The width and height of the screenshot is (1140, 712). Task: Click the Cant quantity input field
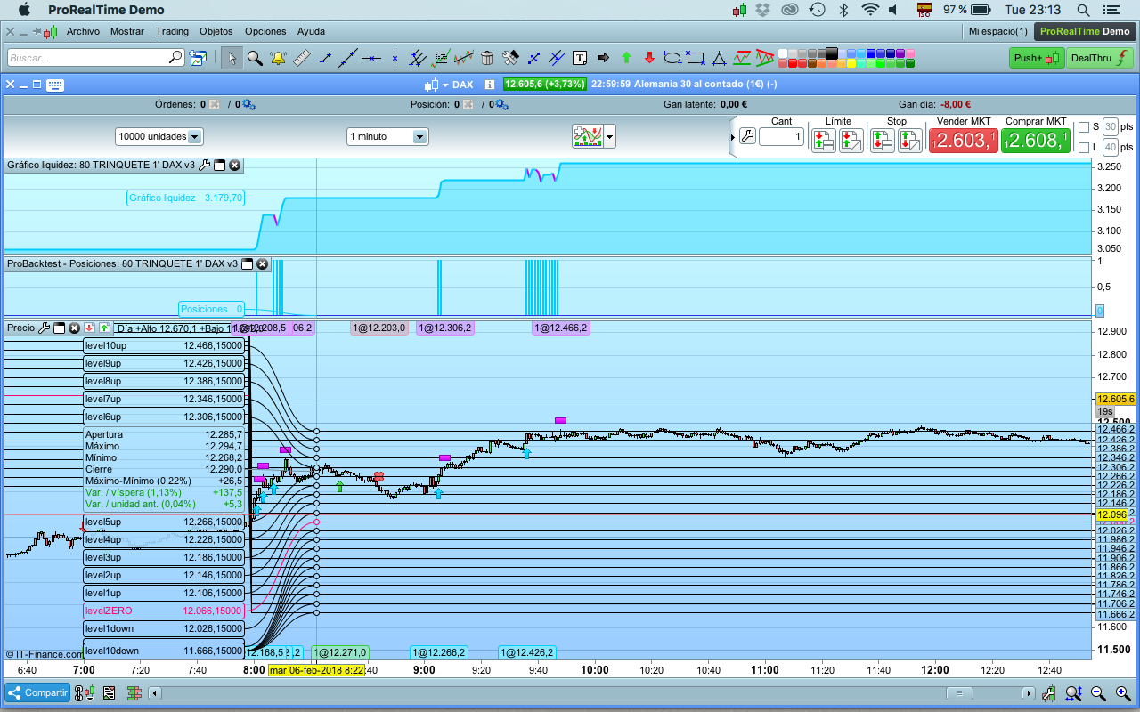pyautogui.click(x=781, y=137)
